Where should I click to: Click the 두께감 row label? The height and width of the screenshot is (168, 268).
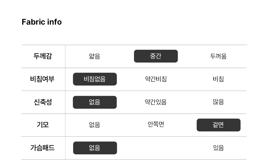(43, 56)
